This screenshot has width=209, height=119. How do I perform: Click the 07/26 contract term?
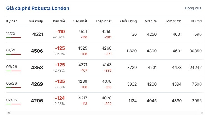click(11, 100)
